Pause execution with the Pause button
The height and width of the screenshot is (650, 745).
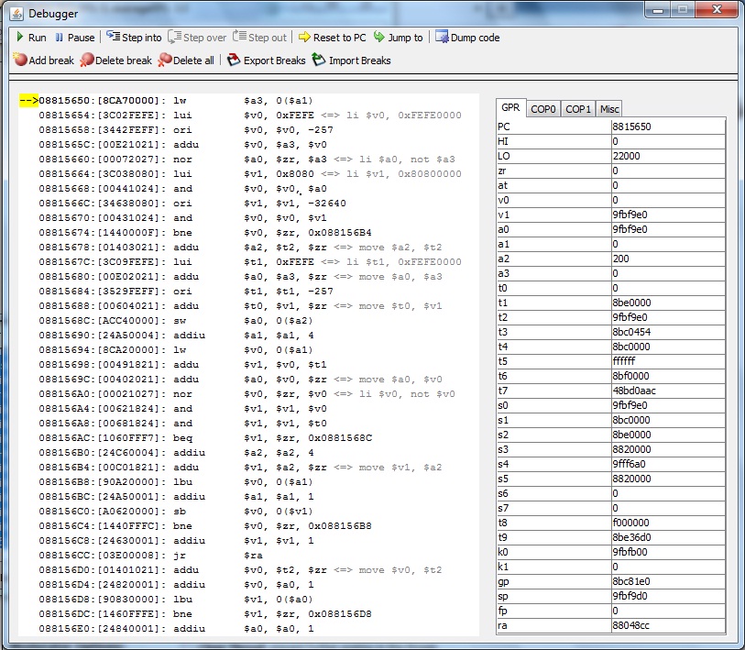pyautogui.click(x=73, y=38)
